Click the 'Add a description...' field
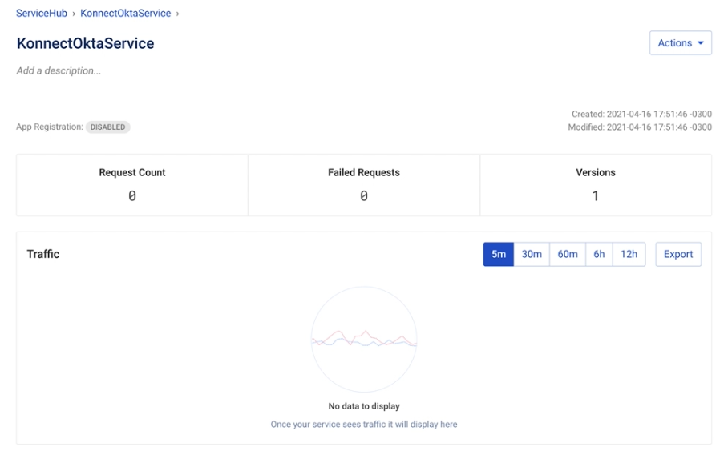 [x=59, y=71]
